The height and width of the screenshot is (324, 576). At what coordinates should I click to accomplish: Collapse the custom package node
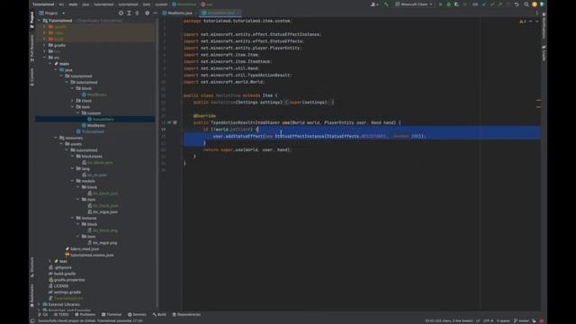pos(78,112)
